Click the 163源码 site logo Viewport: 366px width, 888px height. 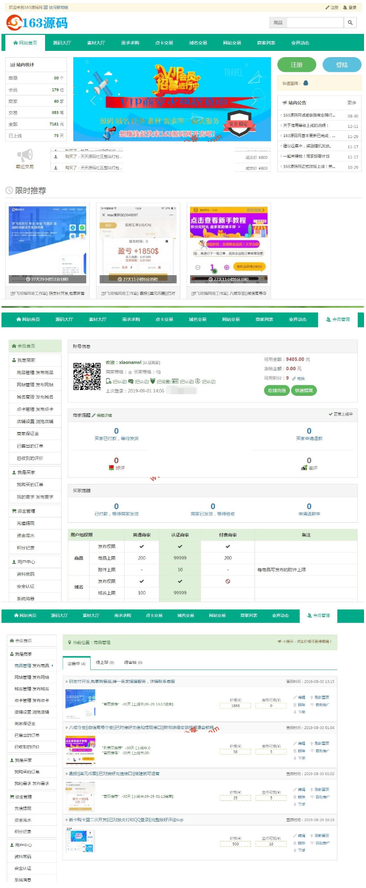click(x=37, y=23)
